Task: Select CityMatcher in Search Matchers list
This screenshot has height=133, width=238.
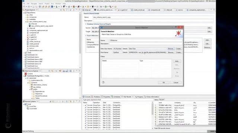Action: tap(91, 47)
